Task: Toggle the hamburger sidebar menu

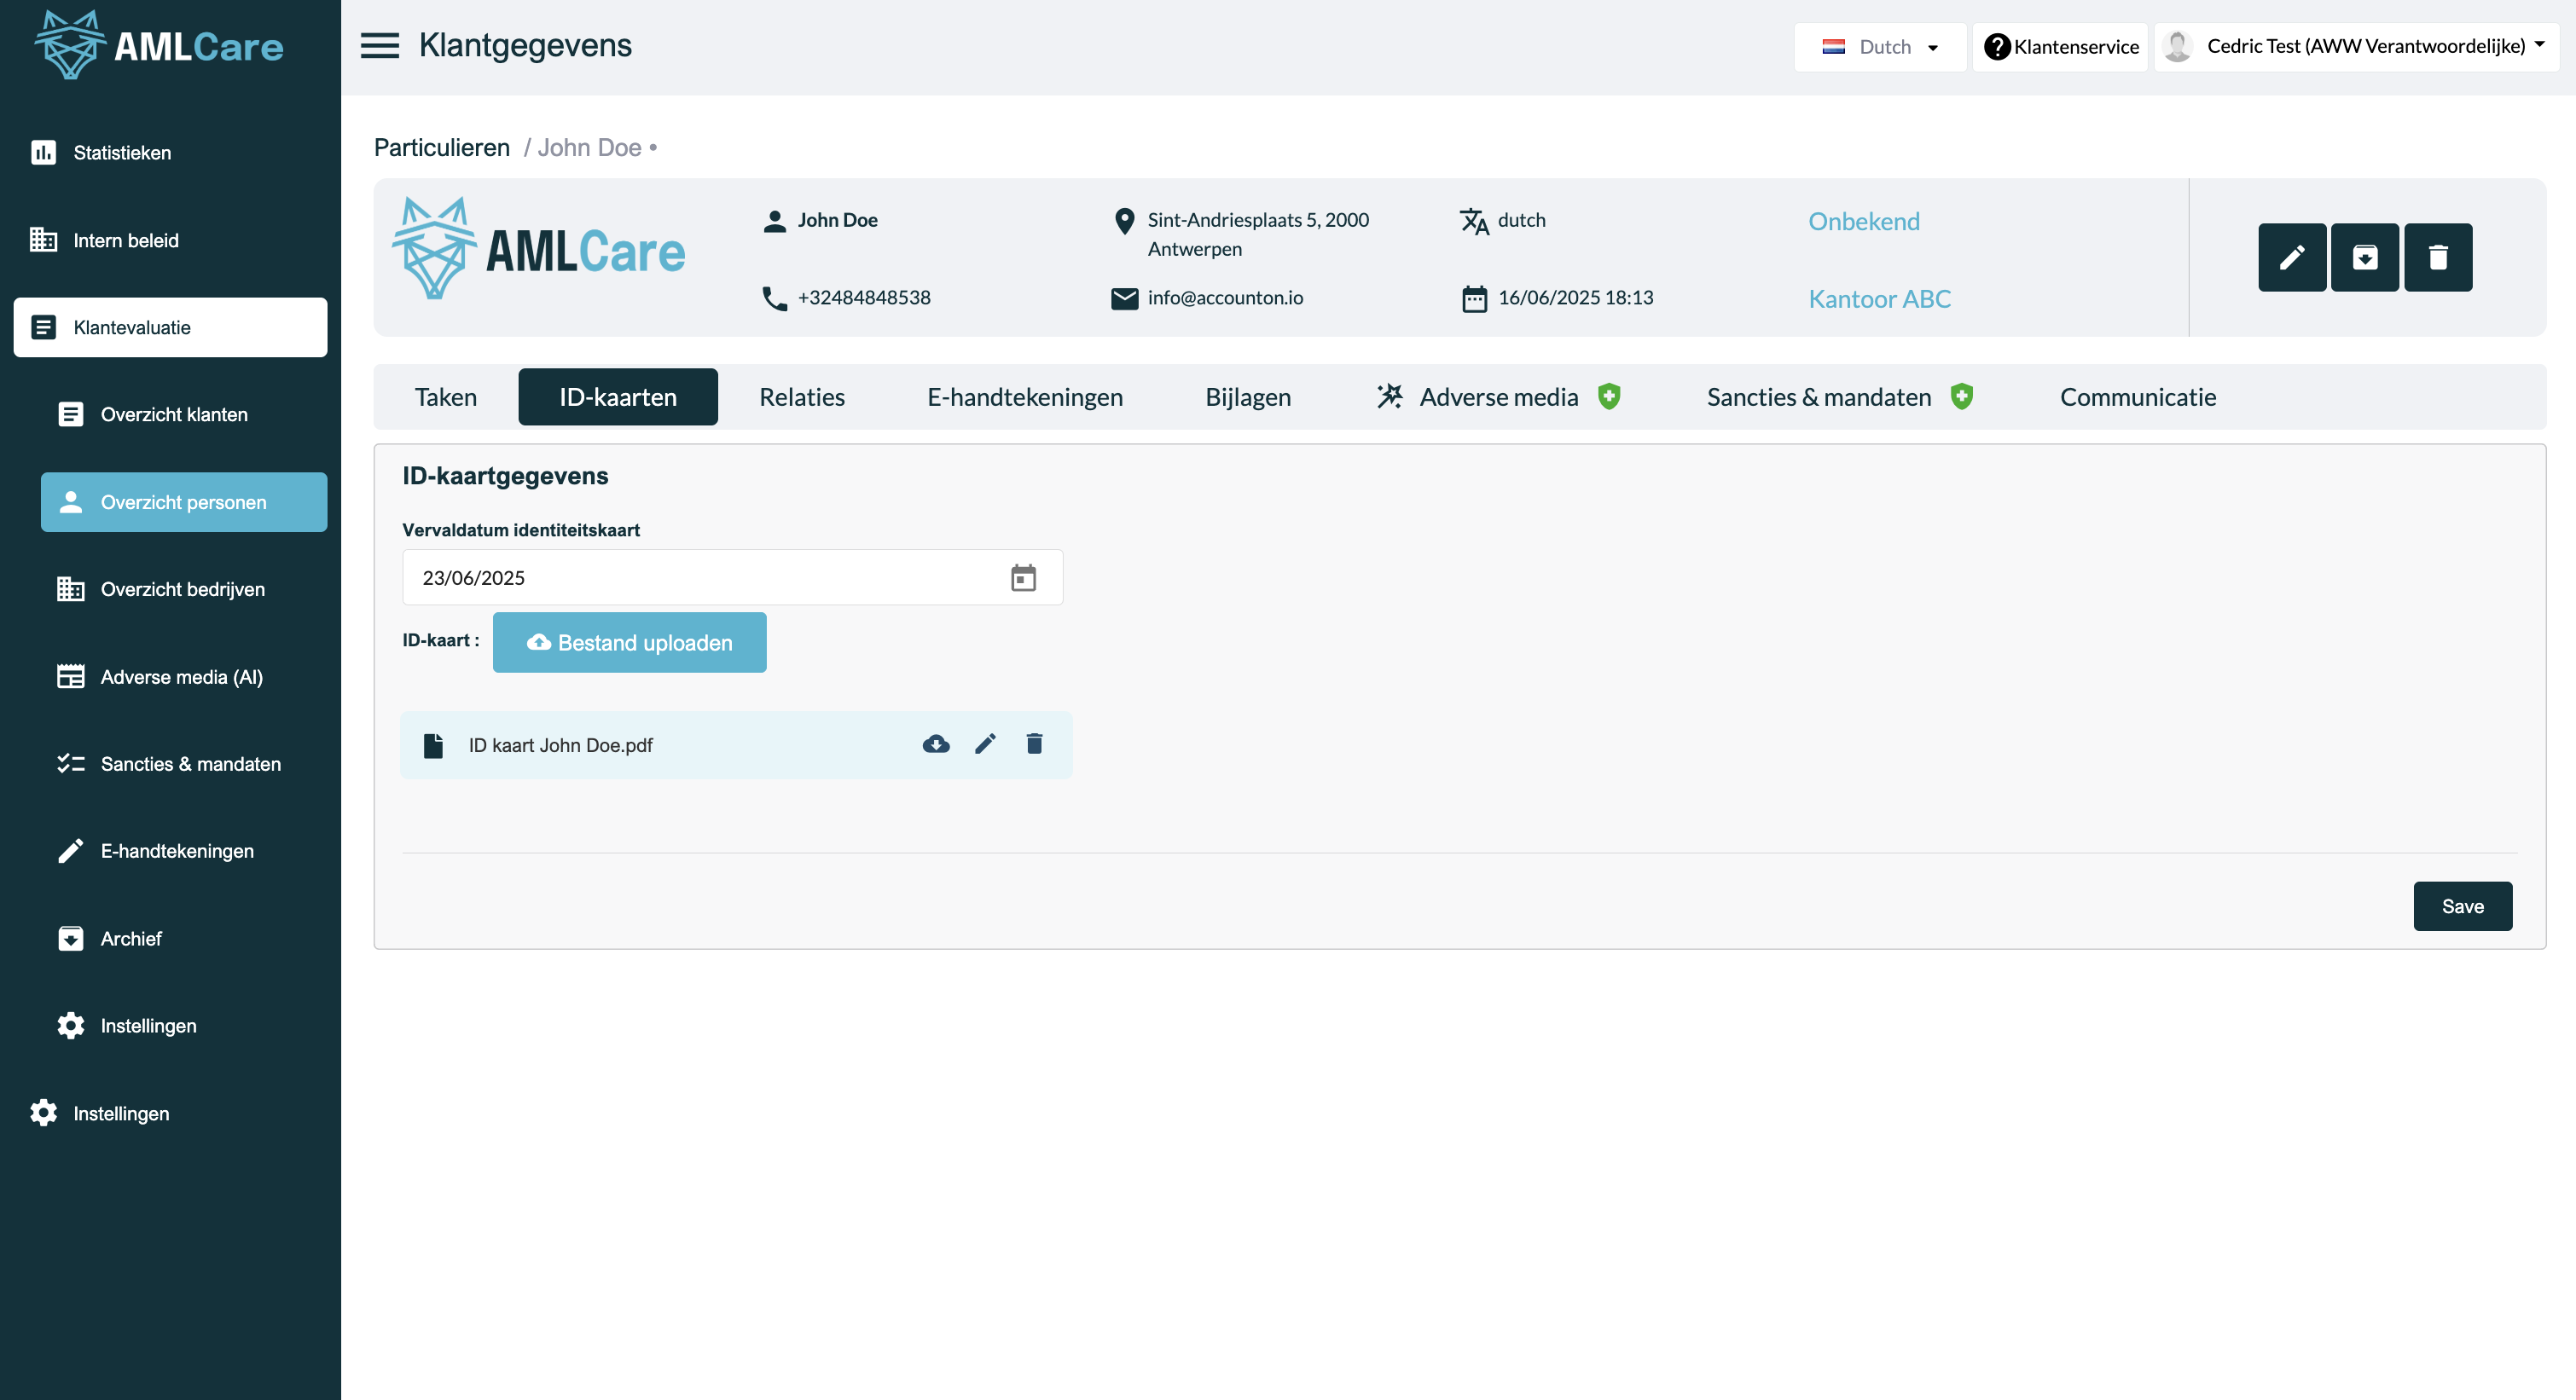Action: (x=380, y=45)
